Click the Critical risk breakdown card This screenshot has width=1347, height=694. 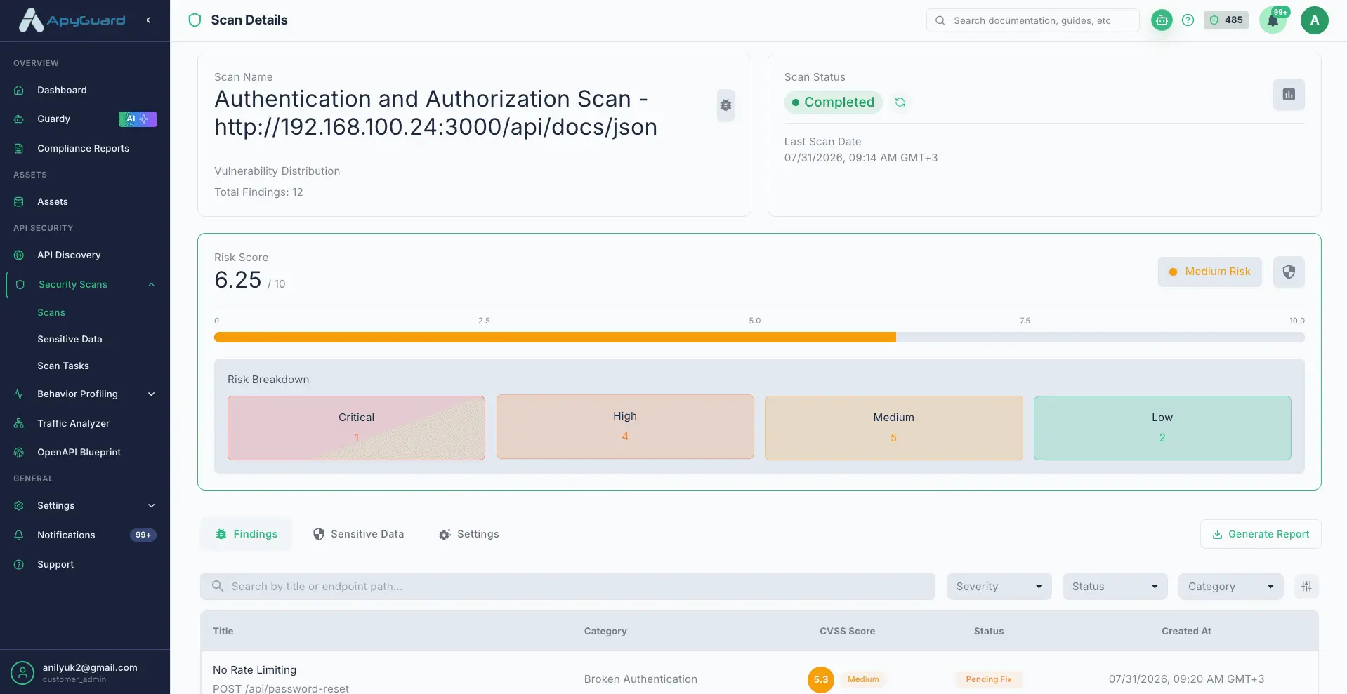tap(356, 428)
